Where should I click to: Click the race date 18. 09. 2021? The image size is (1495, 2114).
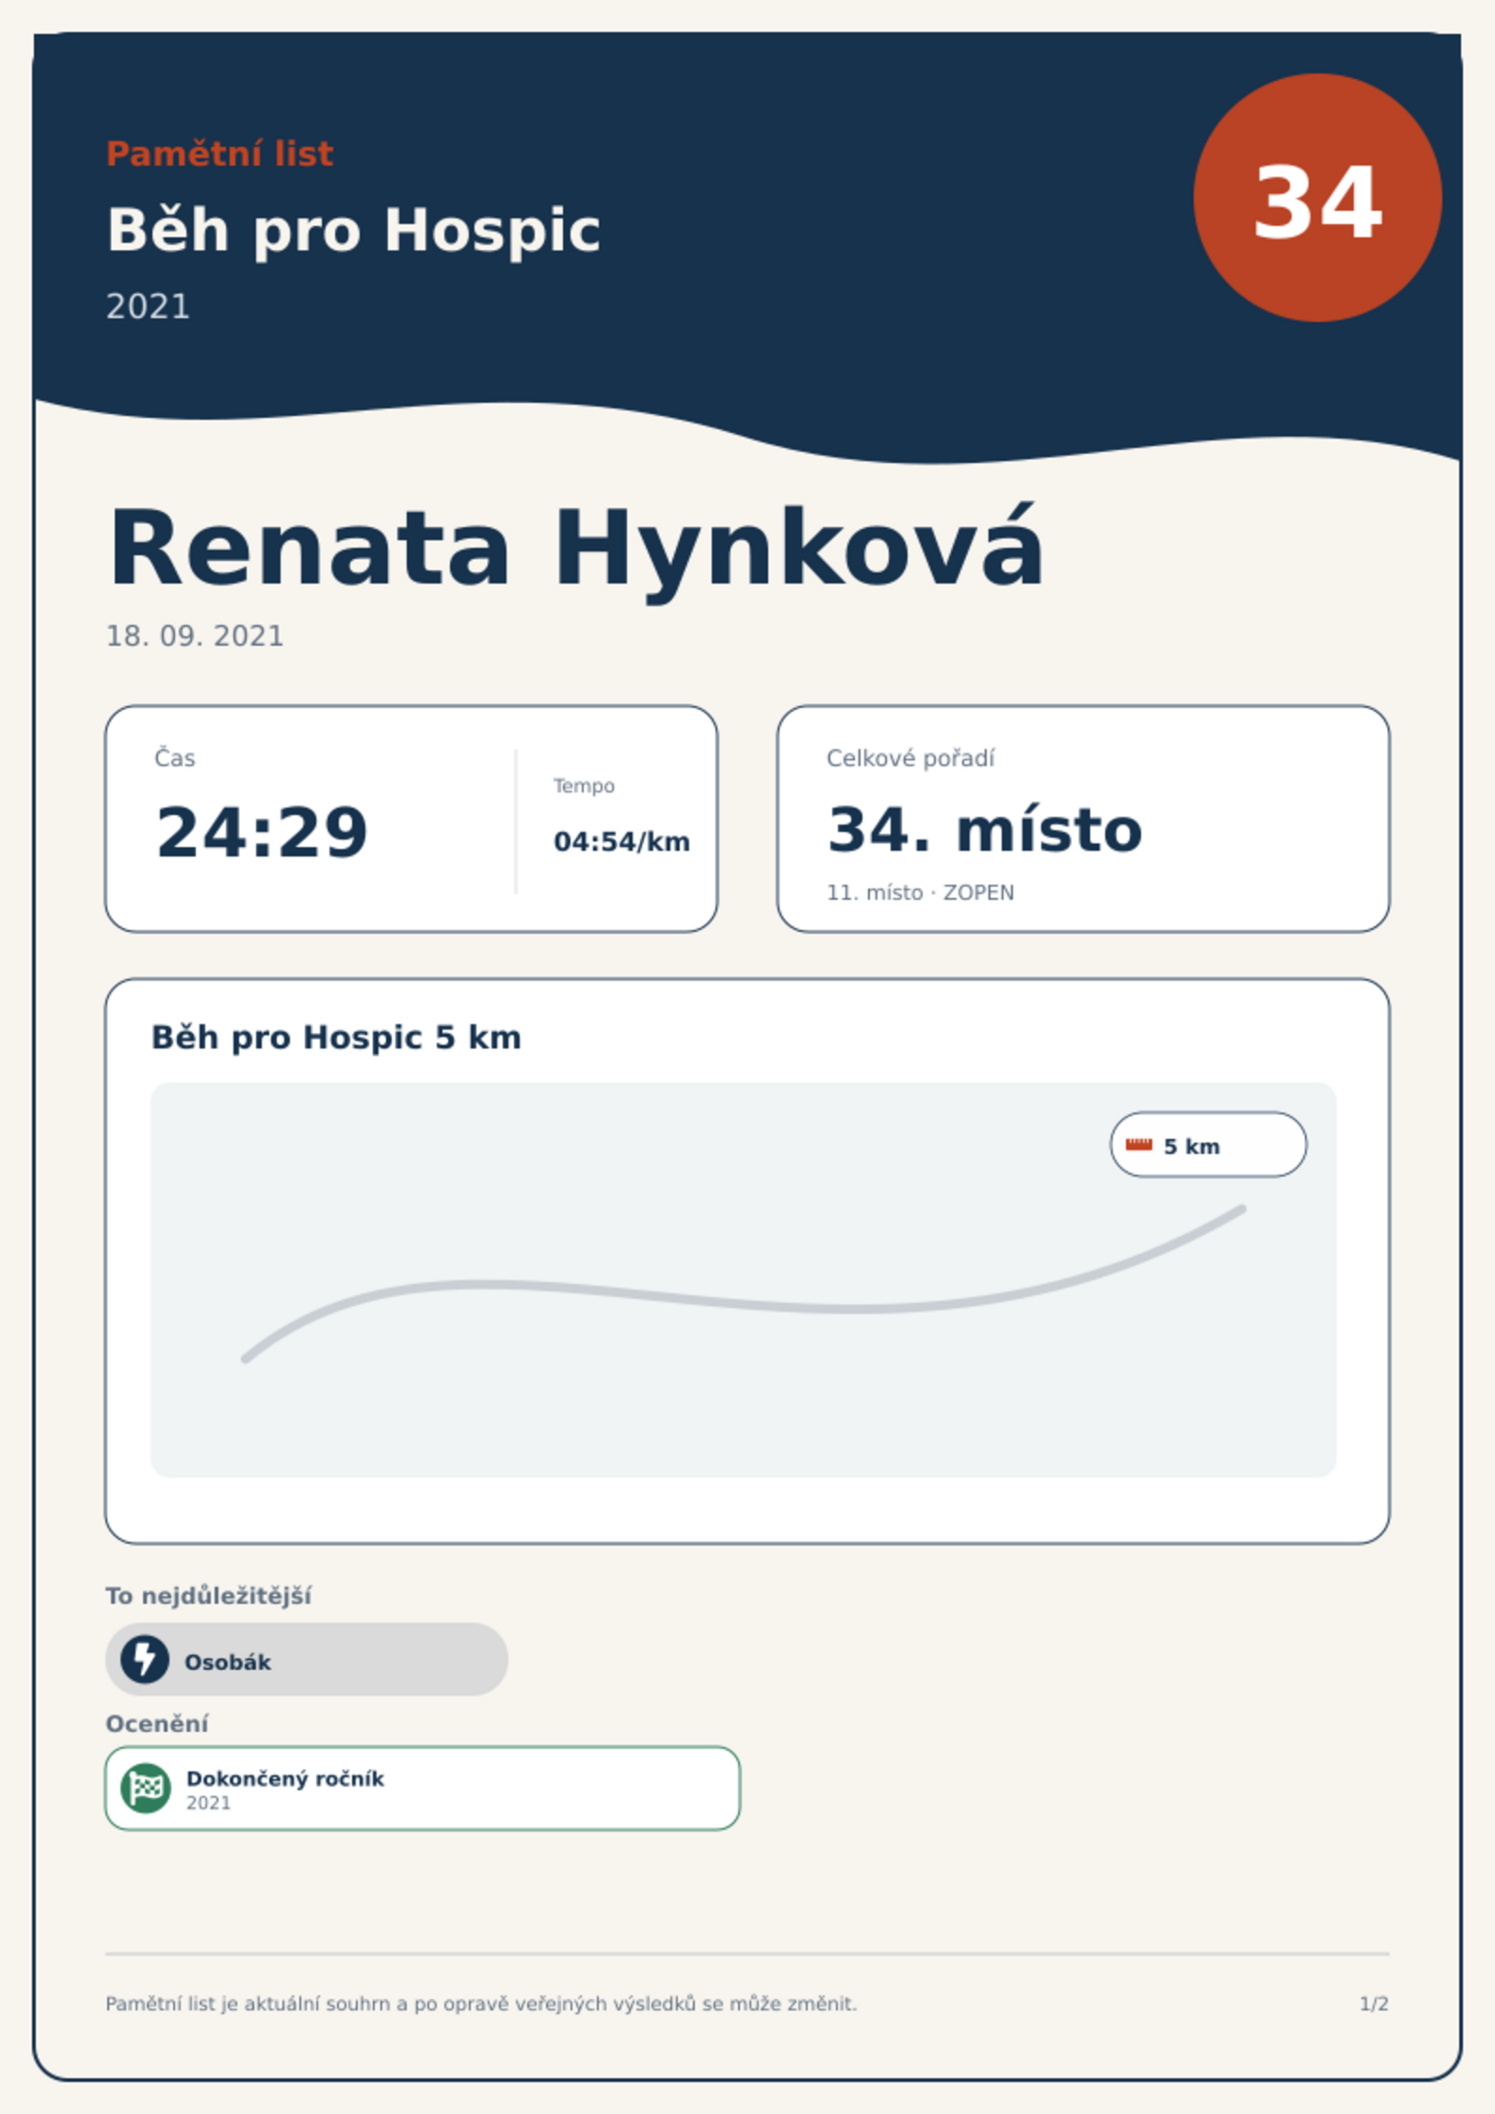195,636
